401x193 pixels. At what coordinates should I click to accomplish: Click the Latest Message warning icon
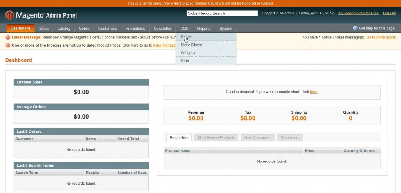point(8,37)
